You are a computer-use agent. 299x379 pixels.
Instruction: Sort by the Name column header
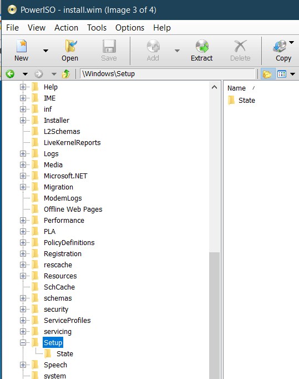pyautogui.click(x=236, y=88)
